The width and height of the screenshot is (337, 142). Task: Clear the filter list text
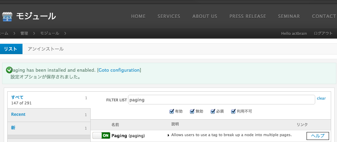click(x=321, y=98)
